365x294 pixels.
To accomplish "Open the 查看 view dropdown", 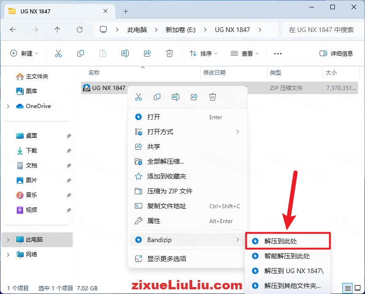I will click(245, 54).
